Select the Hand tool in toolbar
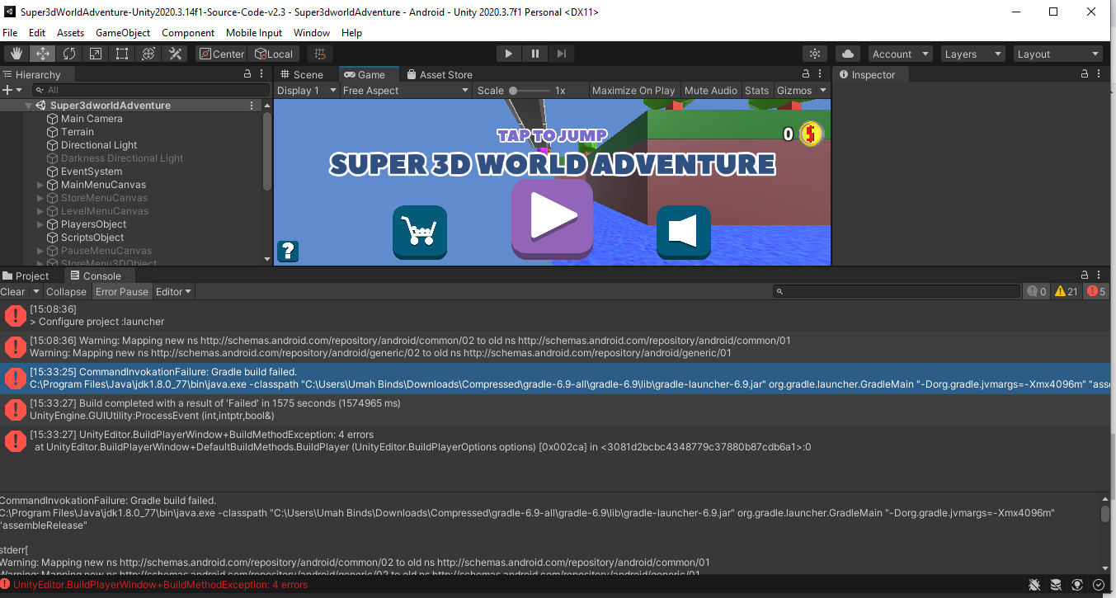Image resolution: width=1116 pixels, height=598 pixels. pos(16,54)
